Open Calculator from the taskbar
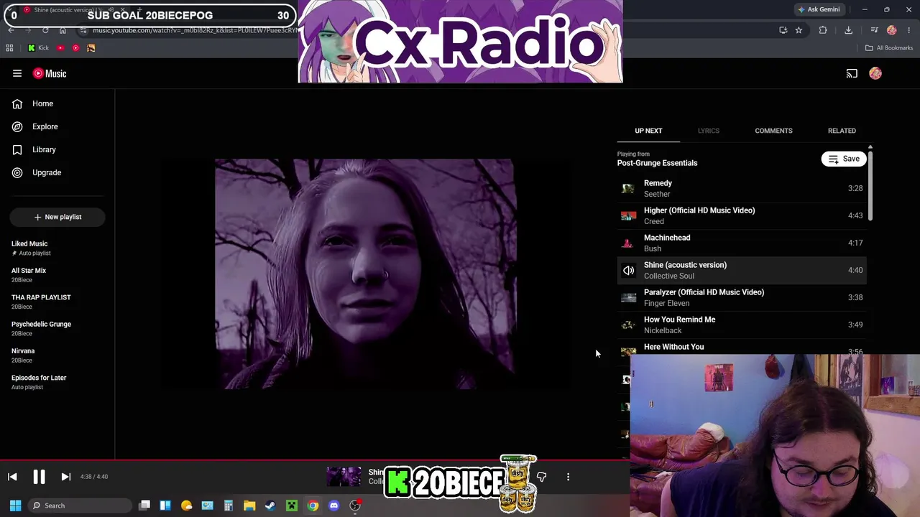This screenshot has height=517, width=920. click(229, 506)
